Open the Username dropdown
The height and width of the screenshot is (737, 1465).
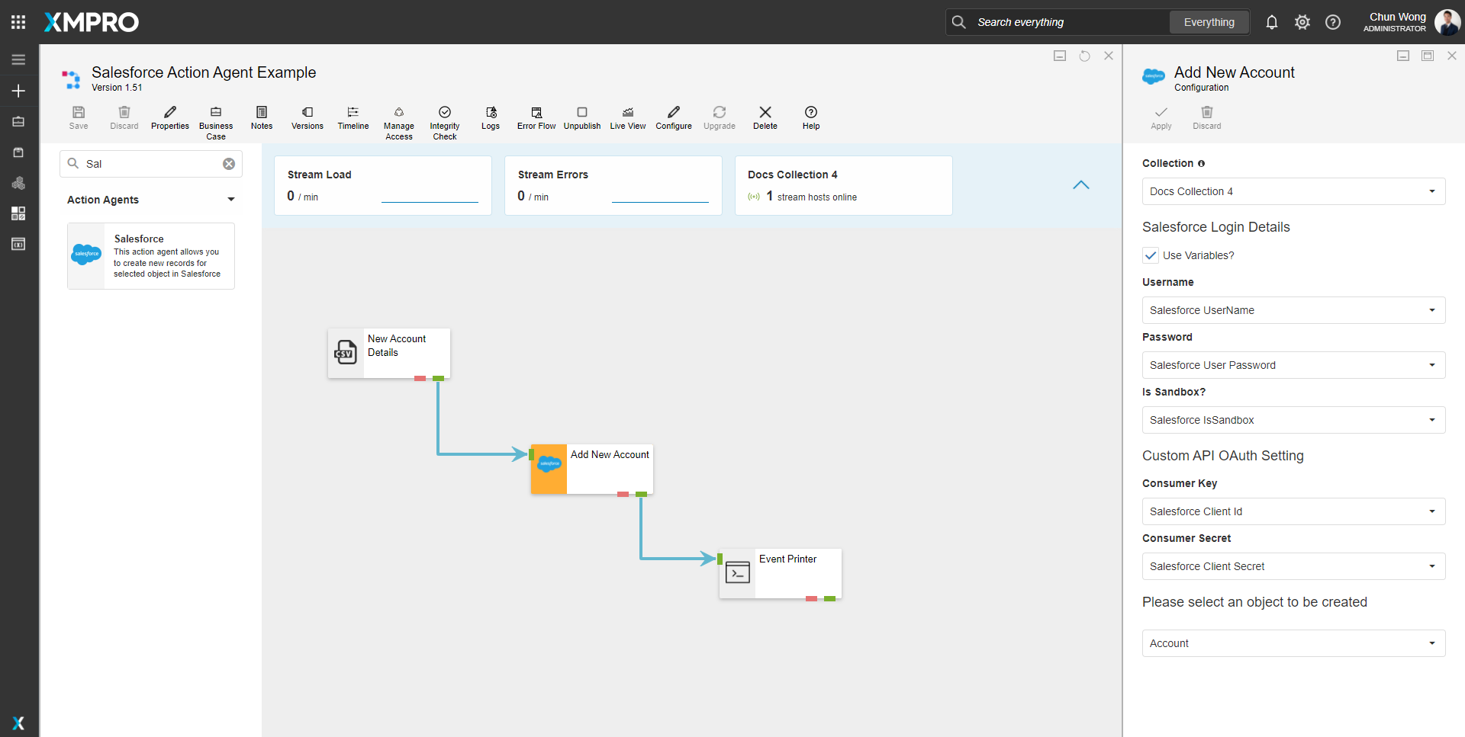[1293, 310]
